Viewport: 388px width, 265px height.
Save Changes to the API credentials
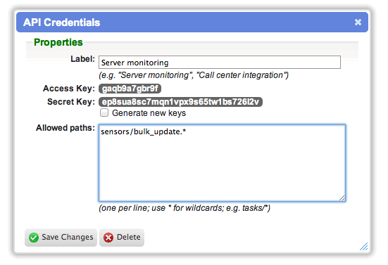pos(61,238)
